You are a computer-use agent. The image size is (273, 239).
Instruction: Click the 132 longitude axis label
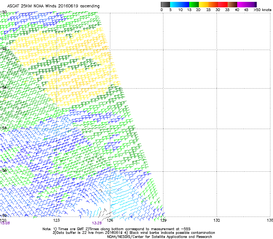(217, 220)
